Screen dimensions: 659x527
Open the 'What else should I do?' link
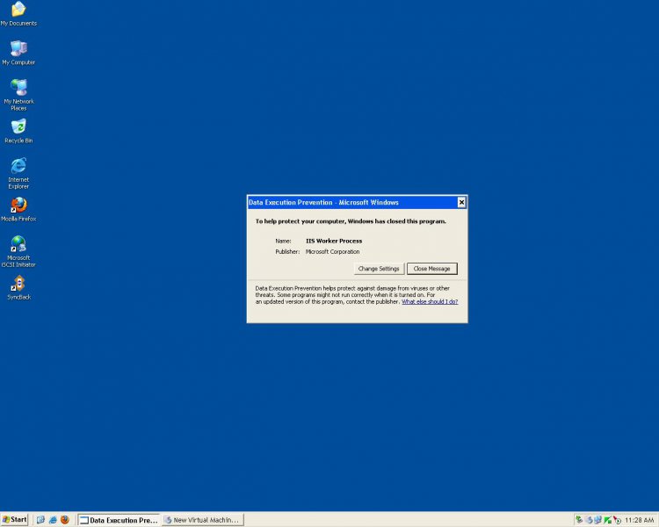430,302
